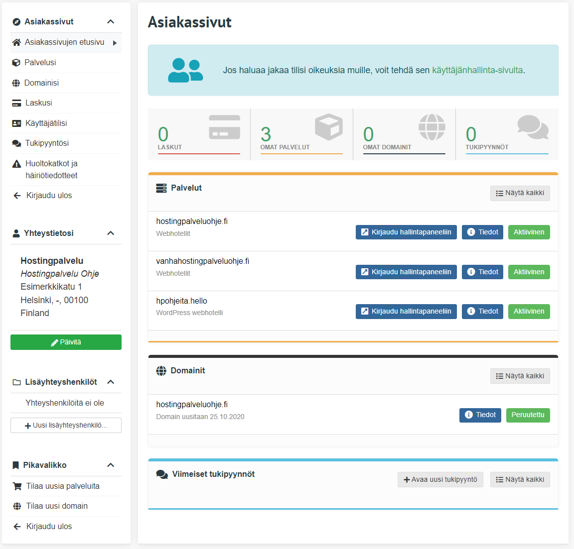Collapse the Lisäyhteyshenkilöt section
Image resolution: width=574 pixels, height=549 pixels.
pyautogui.click(x=111, y=382)
